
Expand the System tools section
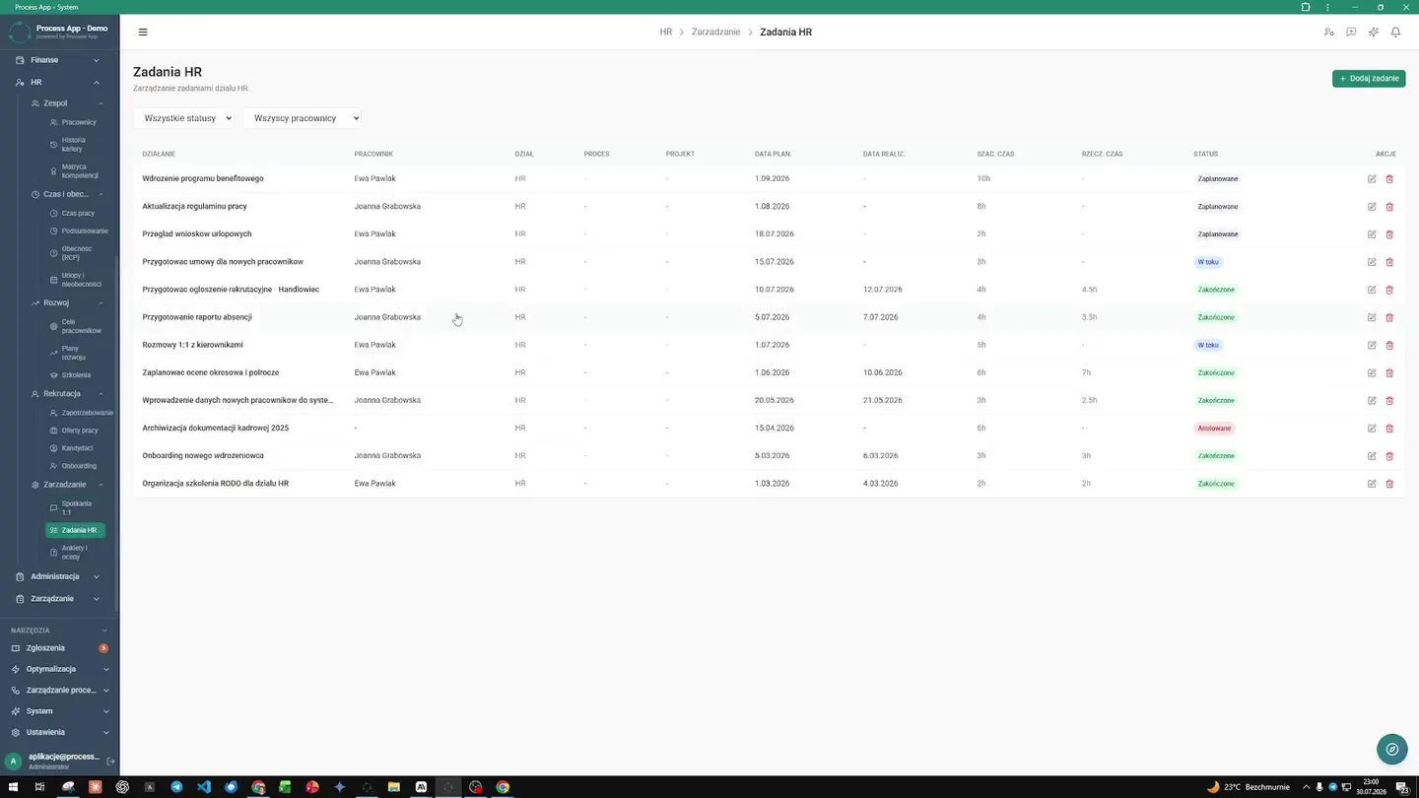coord(59,711)
